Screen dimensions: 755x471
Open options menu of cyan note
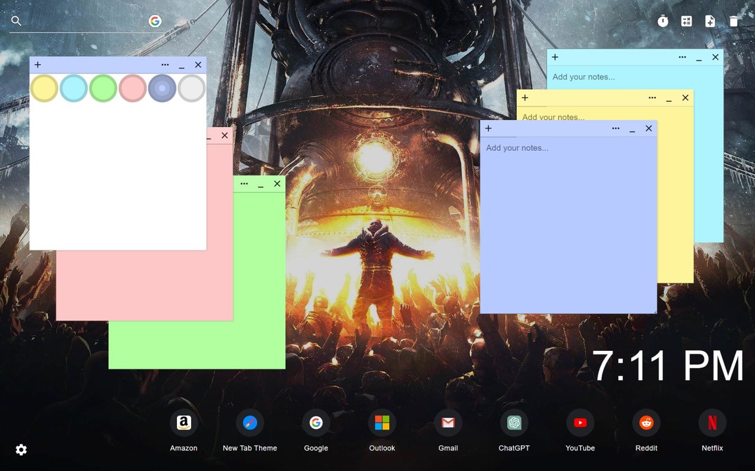(682, 57)
